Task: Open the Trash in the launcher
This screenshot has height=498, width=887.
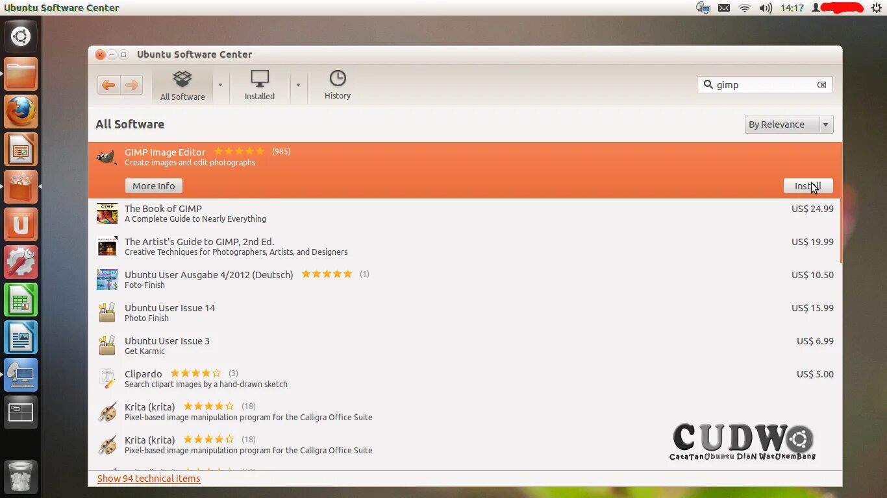Action: coord(21,477)
